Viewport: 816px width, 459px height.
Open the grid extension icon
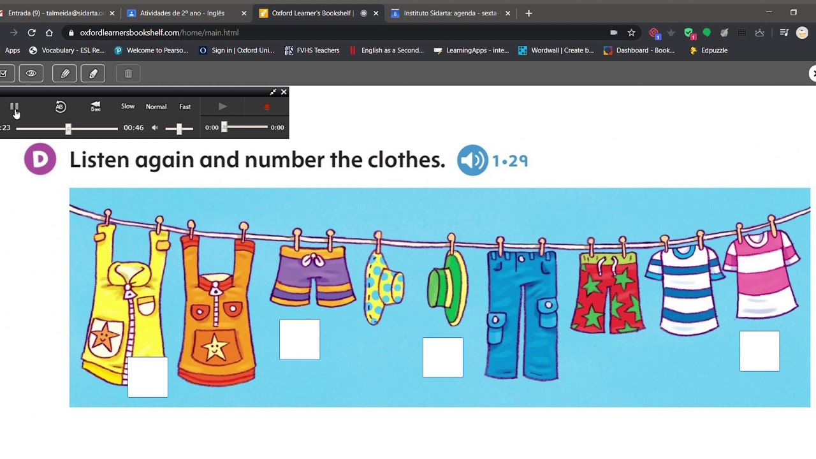742,33
